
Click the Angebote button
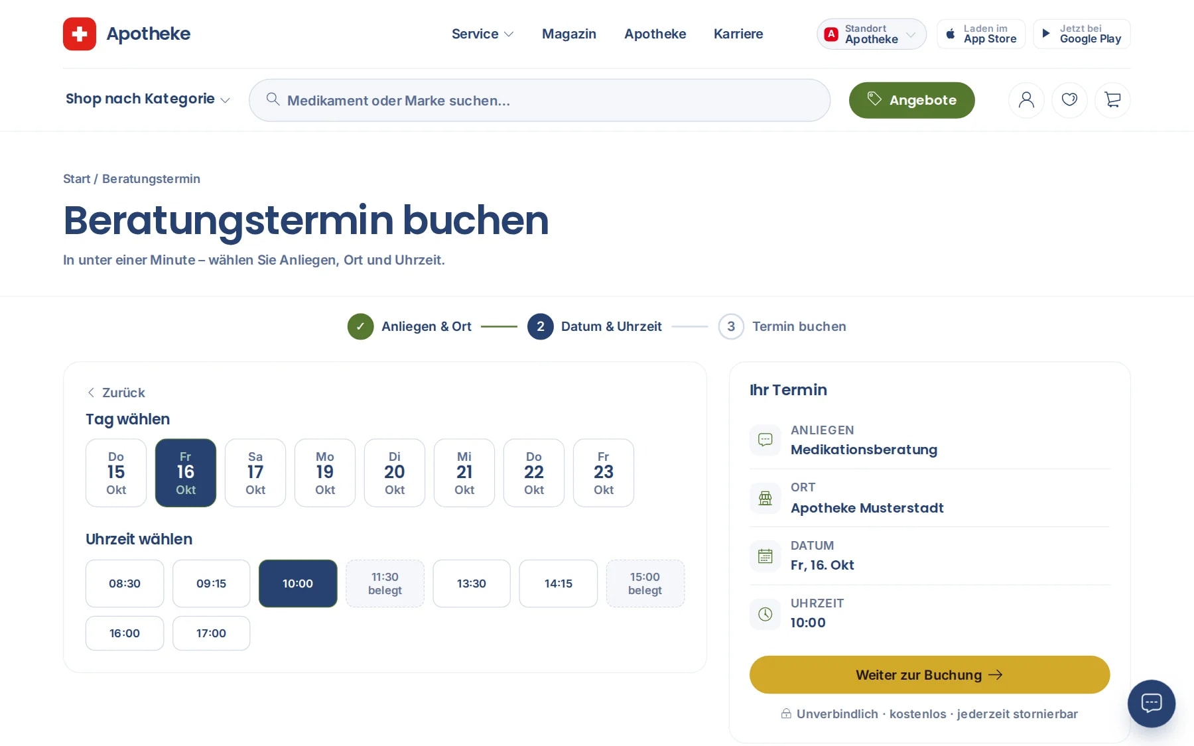tap(912, 100)
